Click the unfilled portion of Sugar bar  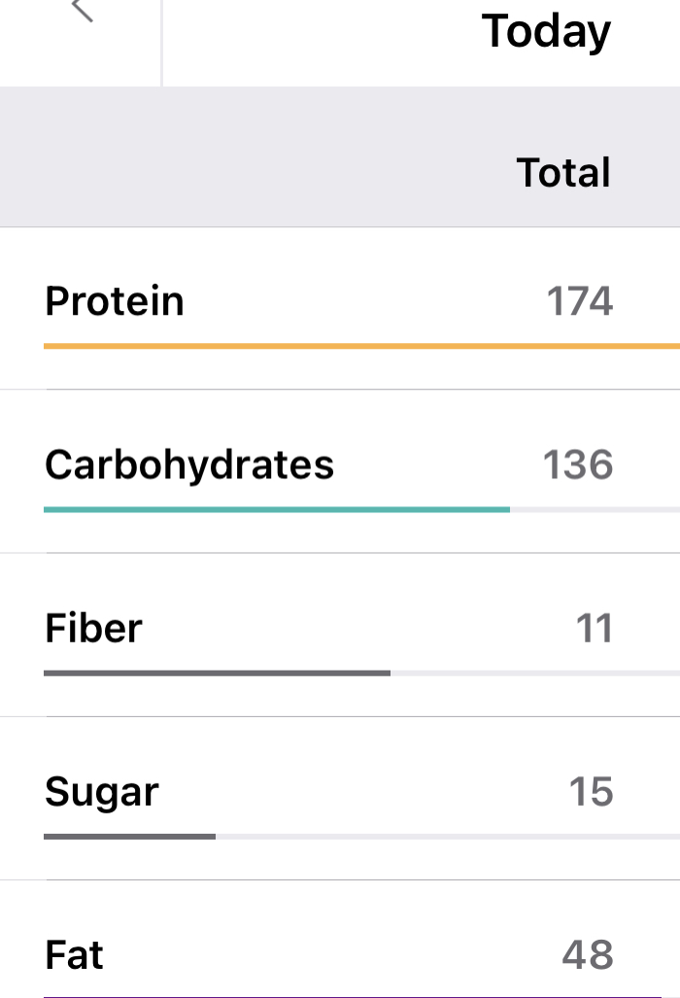point(447,836)
